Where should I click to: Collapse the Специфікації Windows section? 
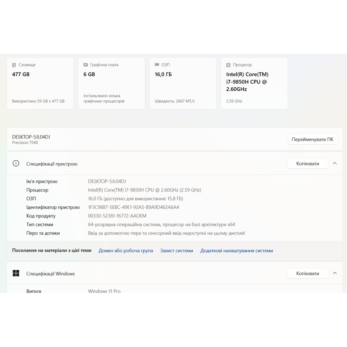tap(335, 273)
